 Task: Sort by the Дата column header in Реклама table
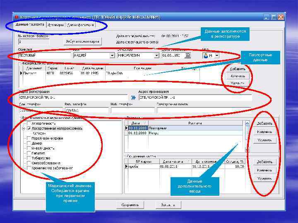tap(138, 123)
